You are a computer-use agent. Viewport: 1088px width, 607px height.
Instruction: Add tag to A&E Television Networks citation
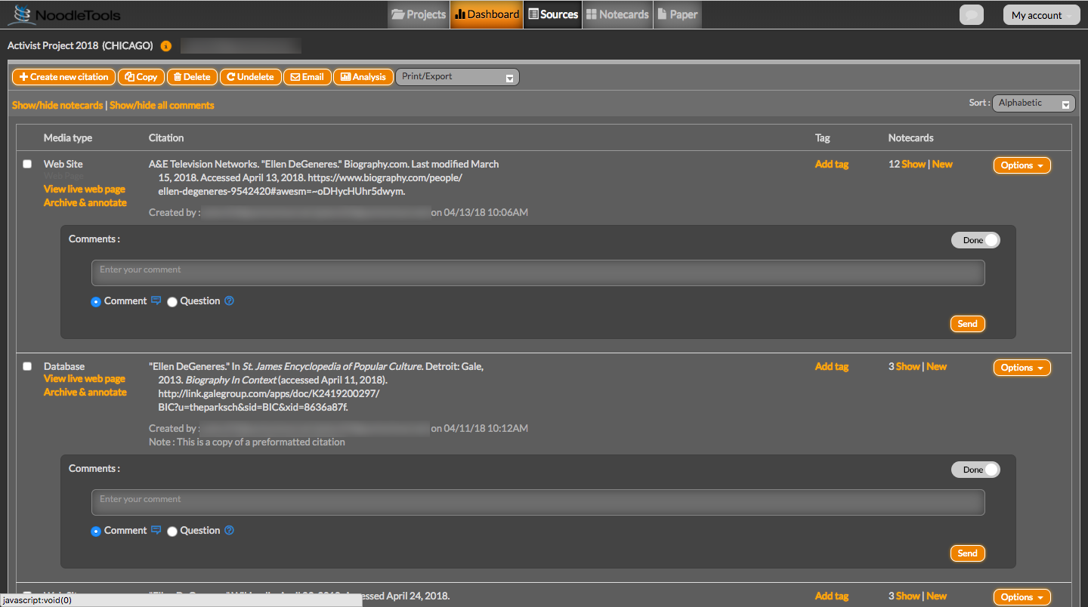(x=832, y=164)
